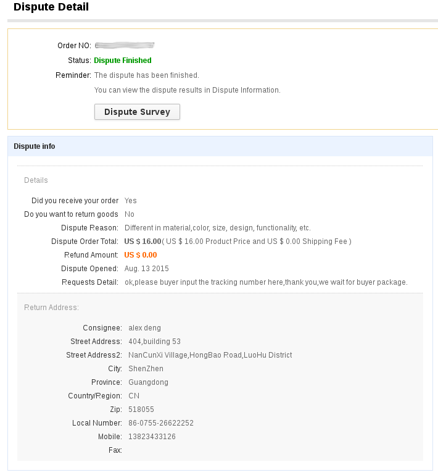Click the mobile number 13823433126

pyautogui.click(x=152, y=437)
